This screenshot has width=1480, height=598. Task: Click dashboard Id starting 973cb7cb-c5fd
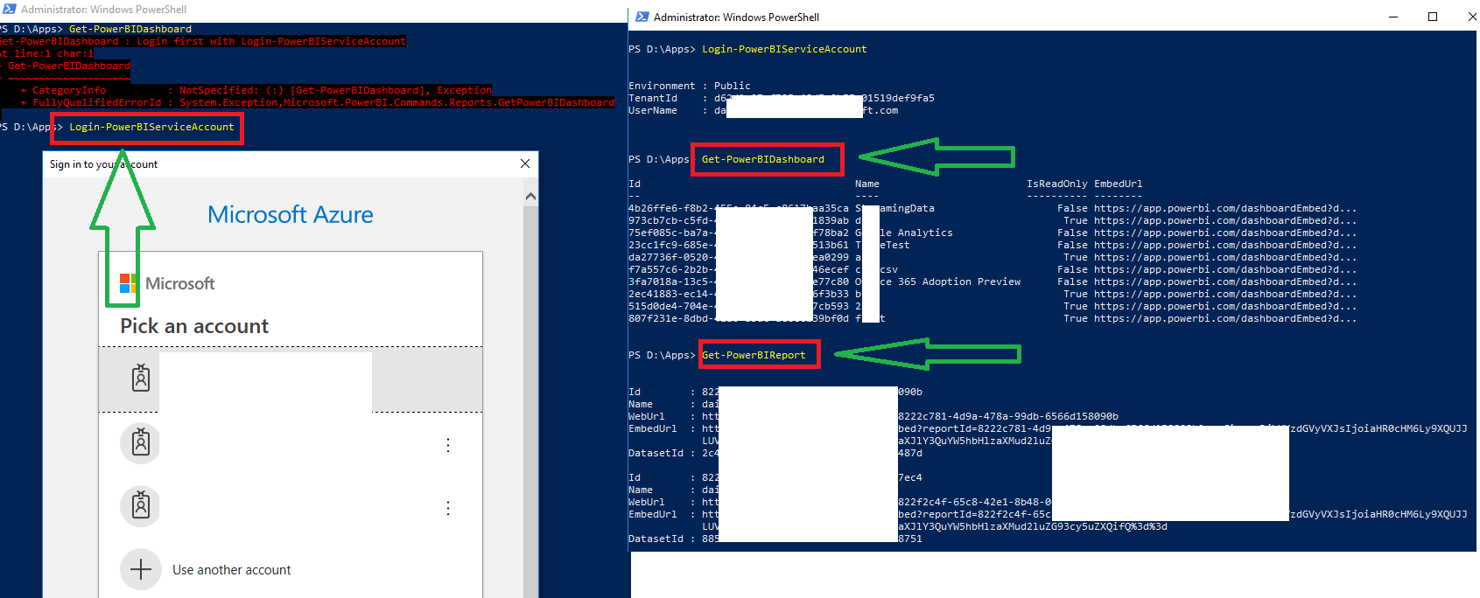pos(739,220)
